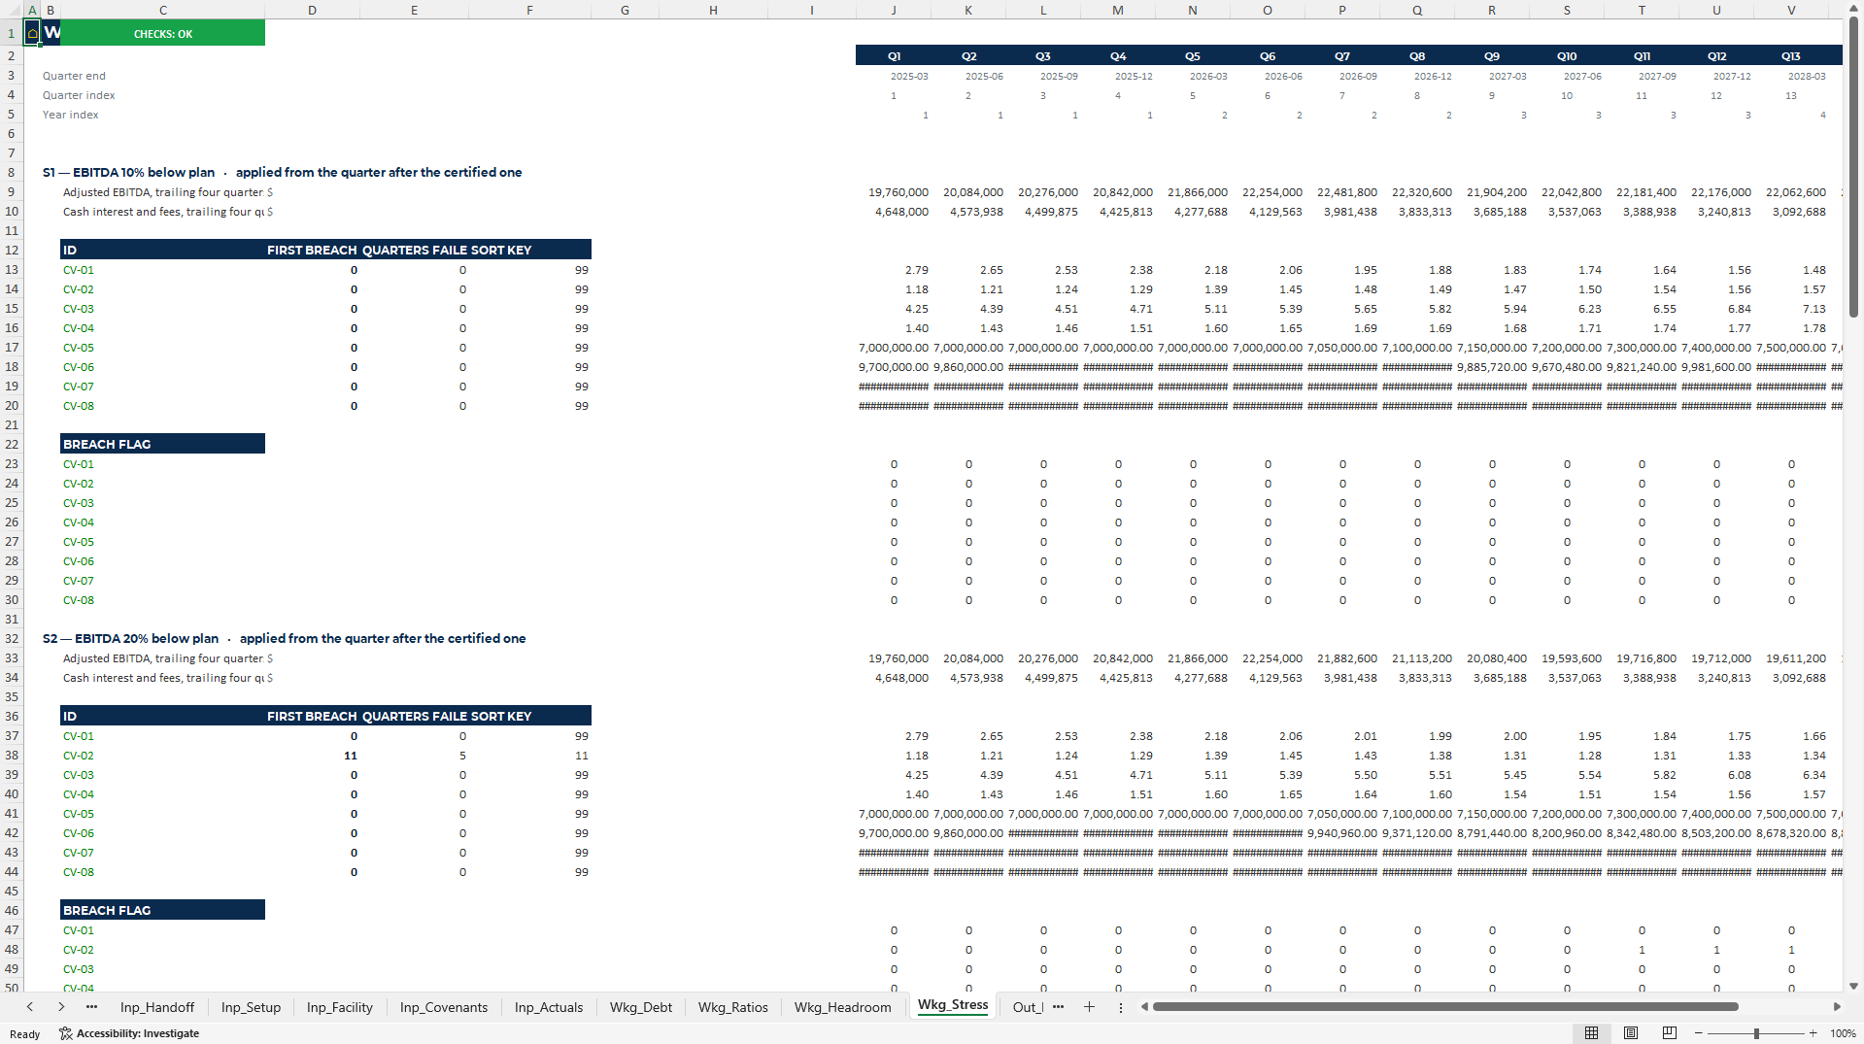This screenshot has height=1044, width=1864.
Task: Click horizontal scrollbar right arrow
Action: [1837, 1007]
